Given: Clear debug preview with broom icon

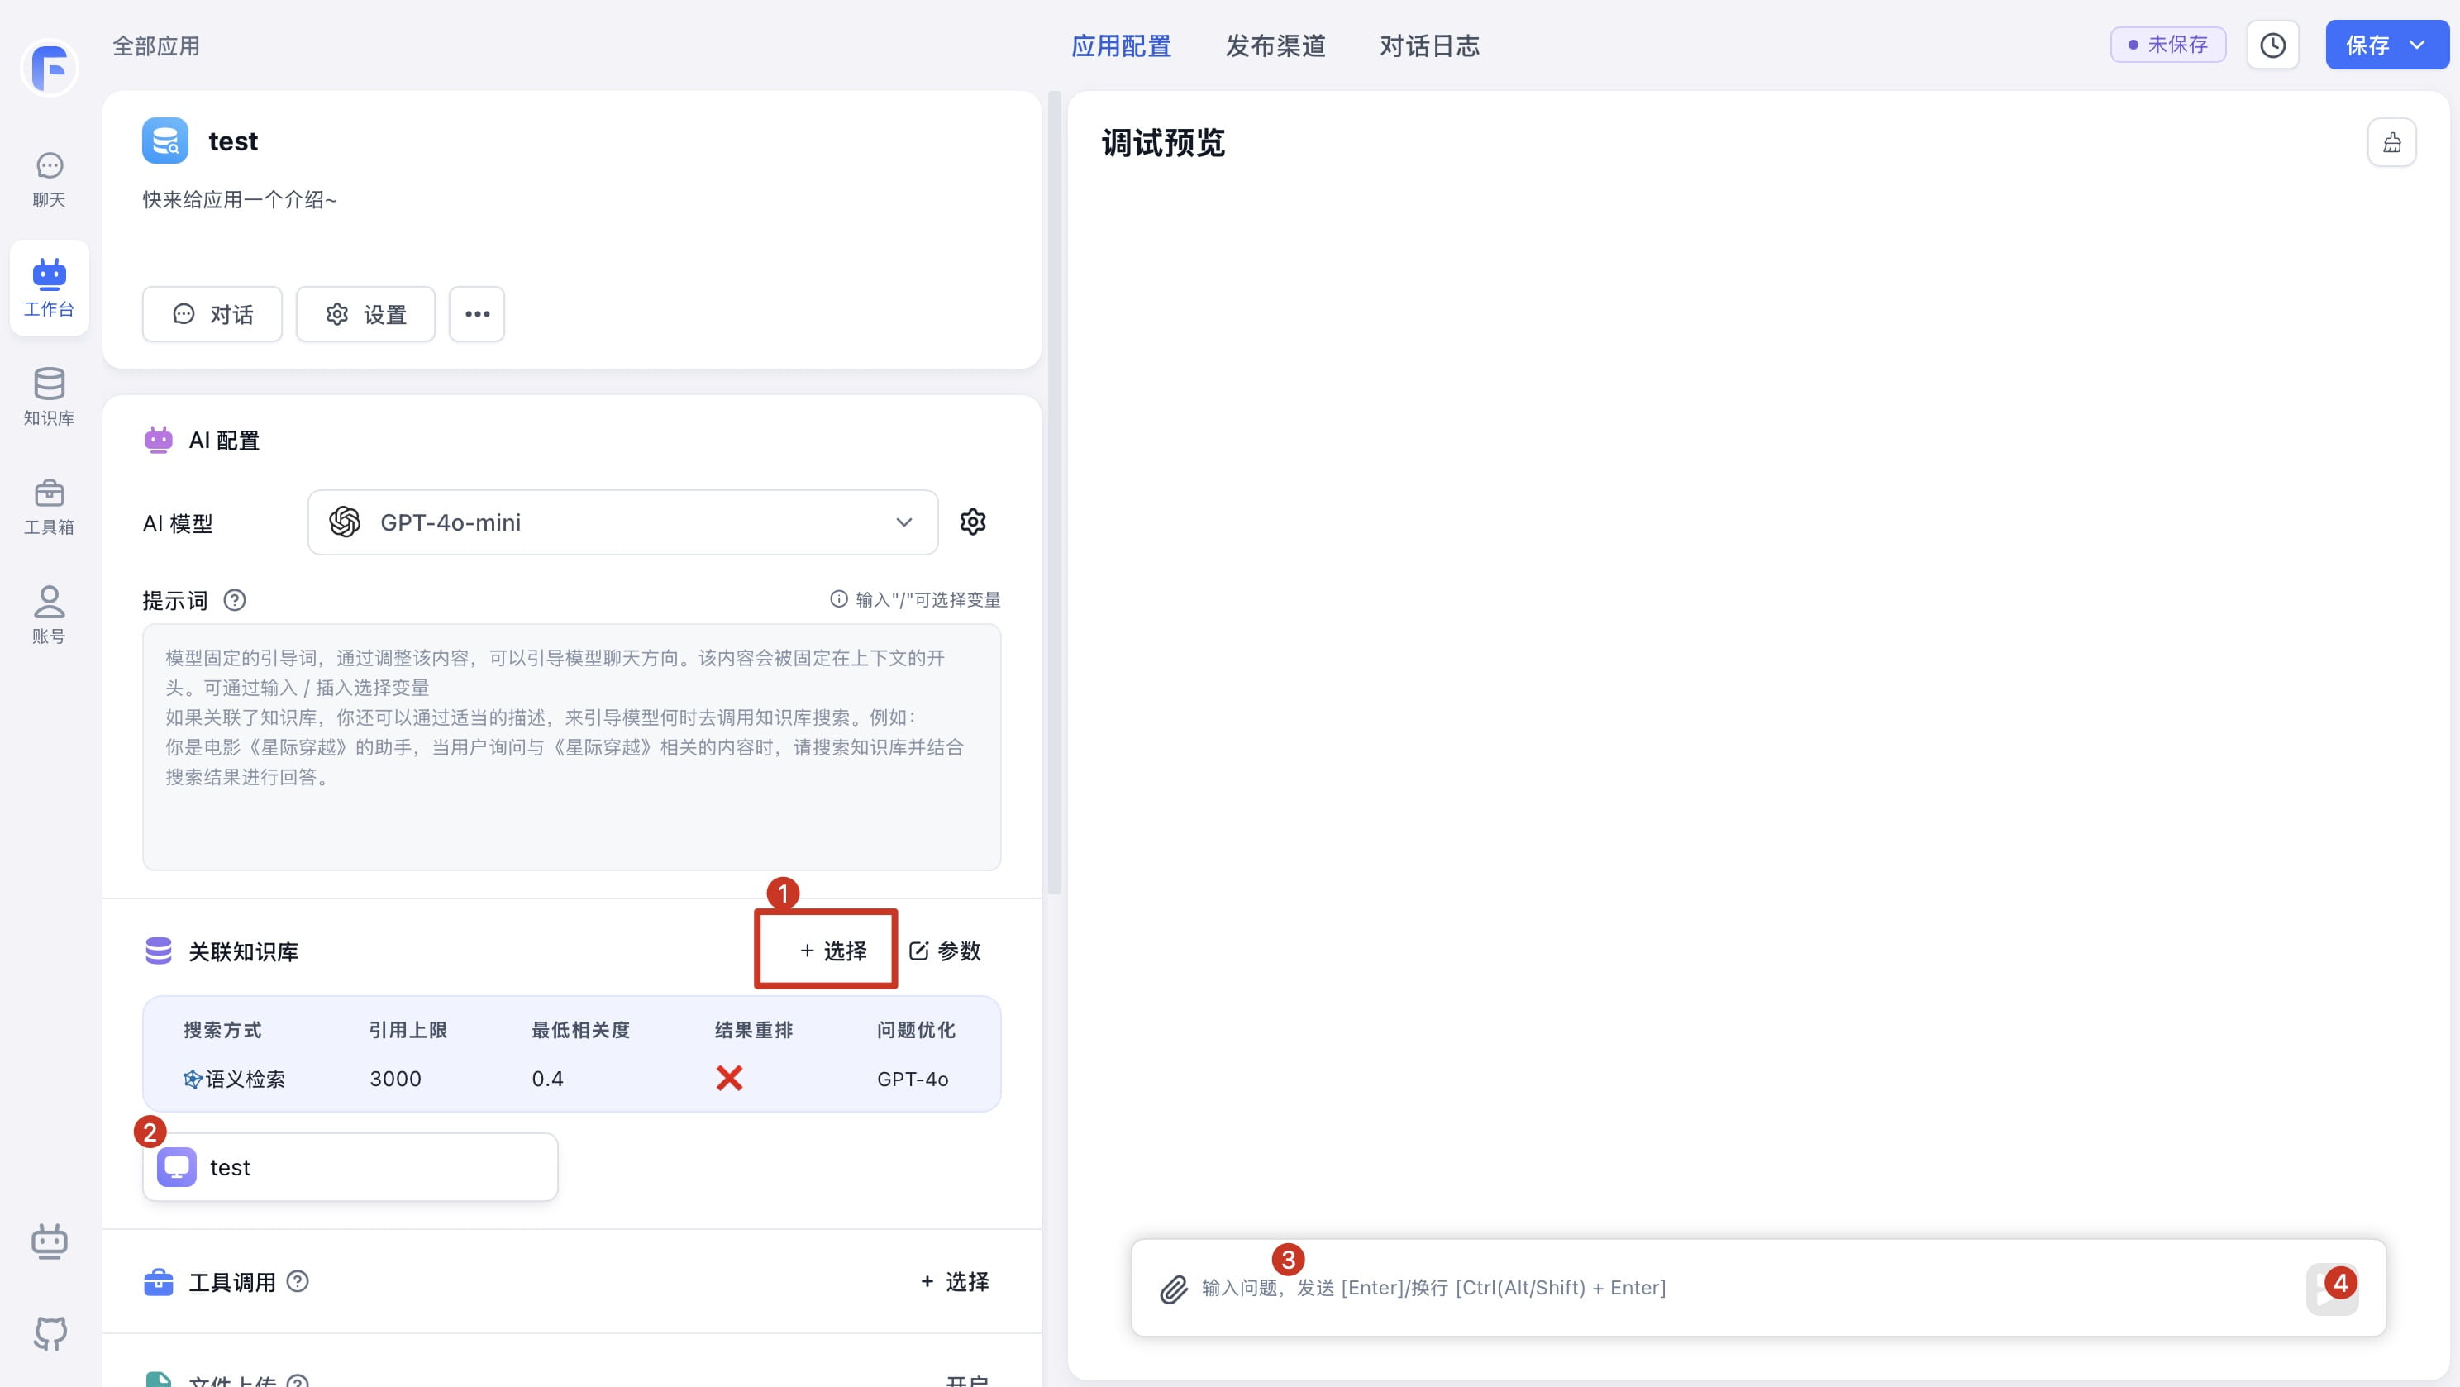Looking at the screenshot, I should (2391, 142).
